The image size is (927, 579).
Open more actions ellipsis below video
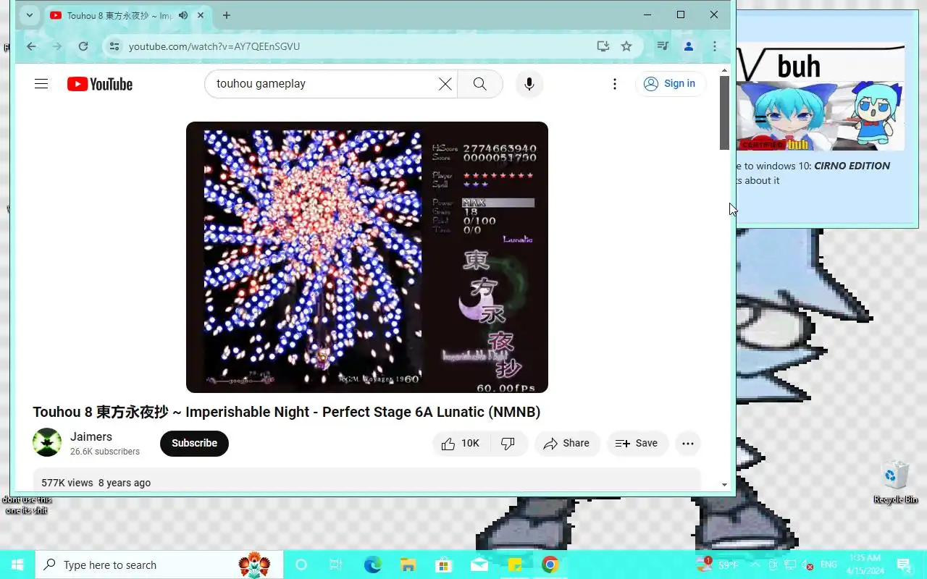[x=688, y=443]
